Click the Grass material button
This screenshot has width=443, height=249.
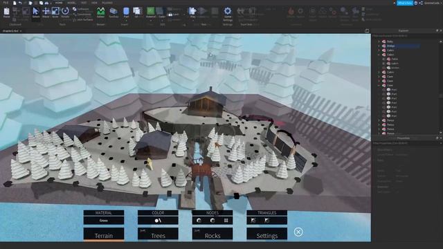pos(104,221)
